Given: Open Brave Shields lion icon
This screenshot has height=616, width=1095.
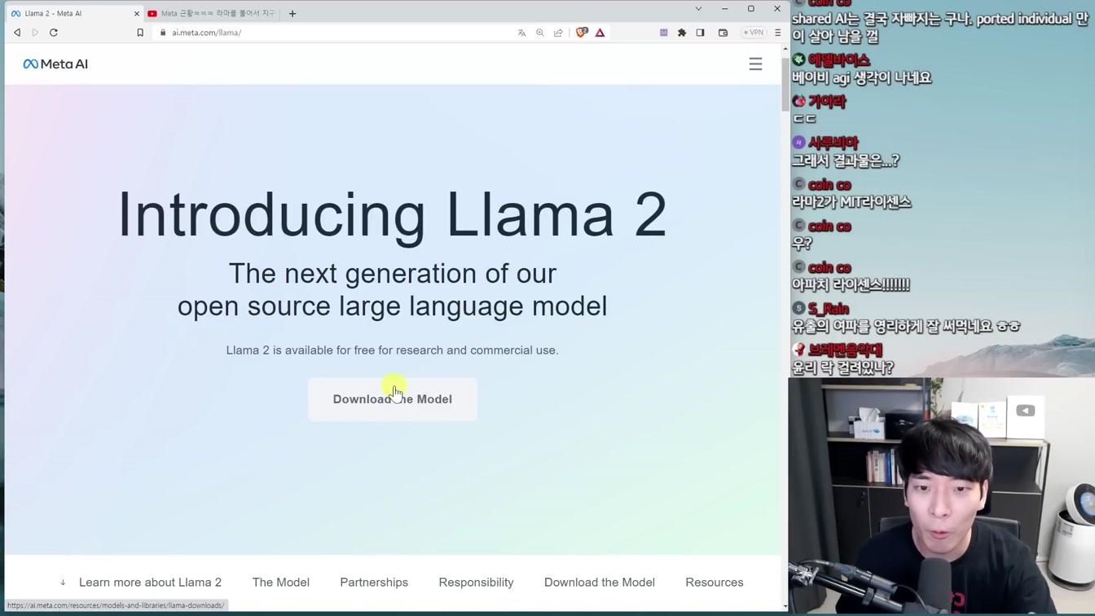Looking at the screenshot, I should click(582, 33).
